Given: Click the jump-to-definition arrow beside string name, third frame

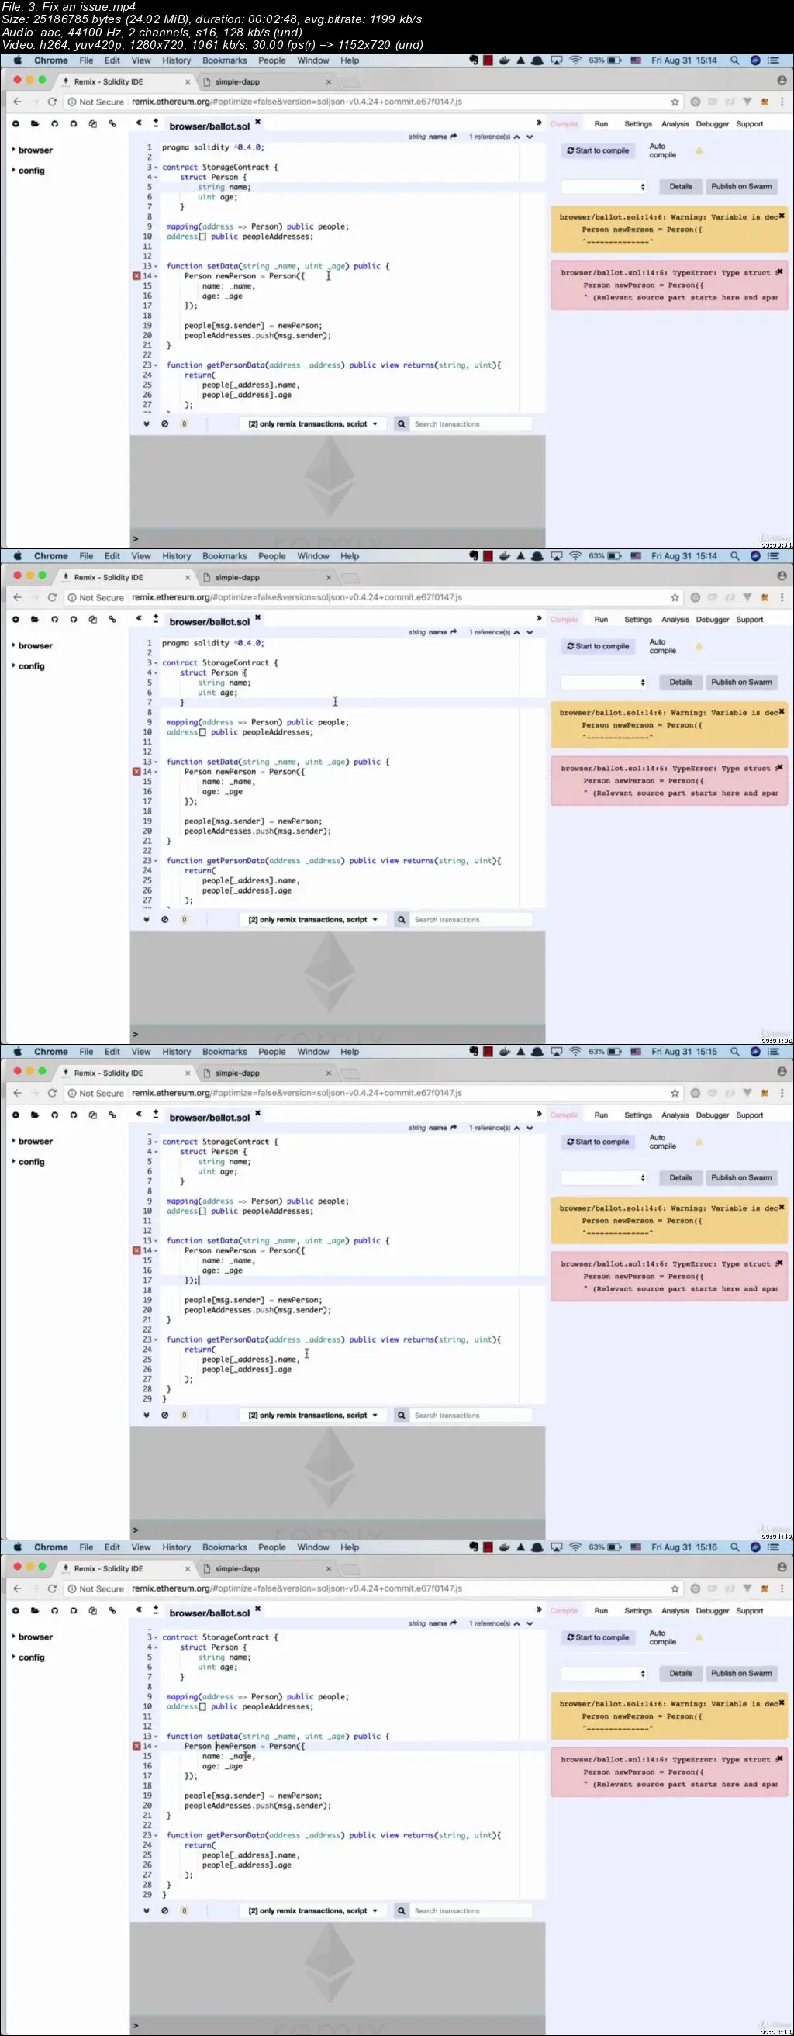Looking at the screenshot, I should click(454, 1128).
